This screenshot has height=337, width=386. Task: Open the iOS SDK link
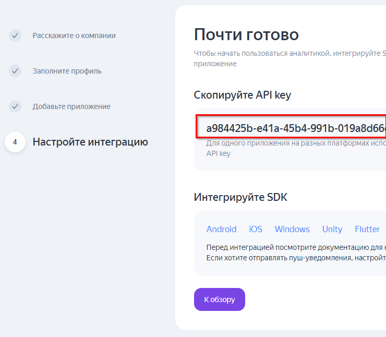(x=256, y=229)
